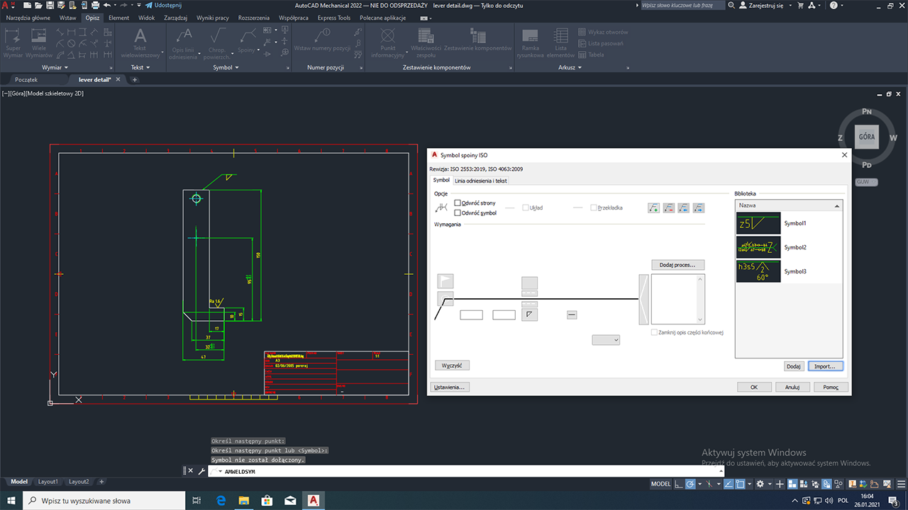Switch to Linia odniesienia i tekst tab

pyautogui.click(x=481, y=181)
